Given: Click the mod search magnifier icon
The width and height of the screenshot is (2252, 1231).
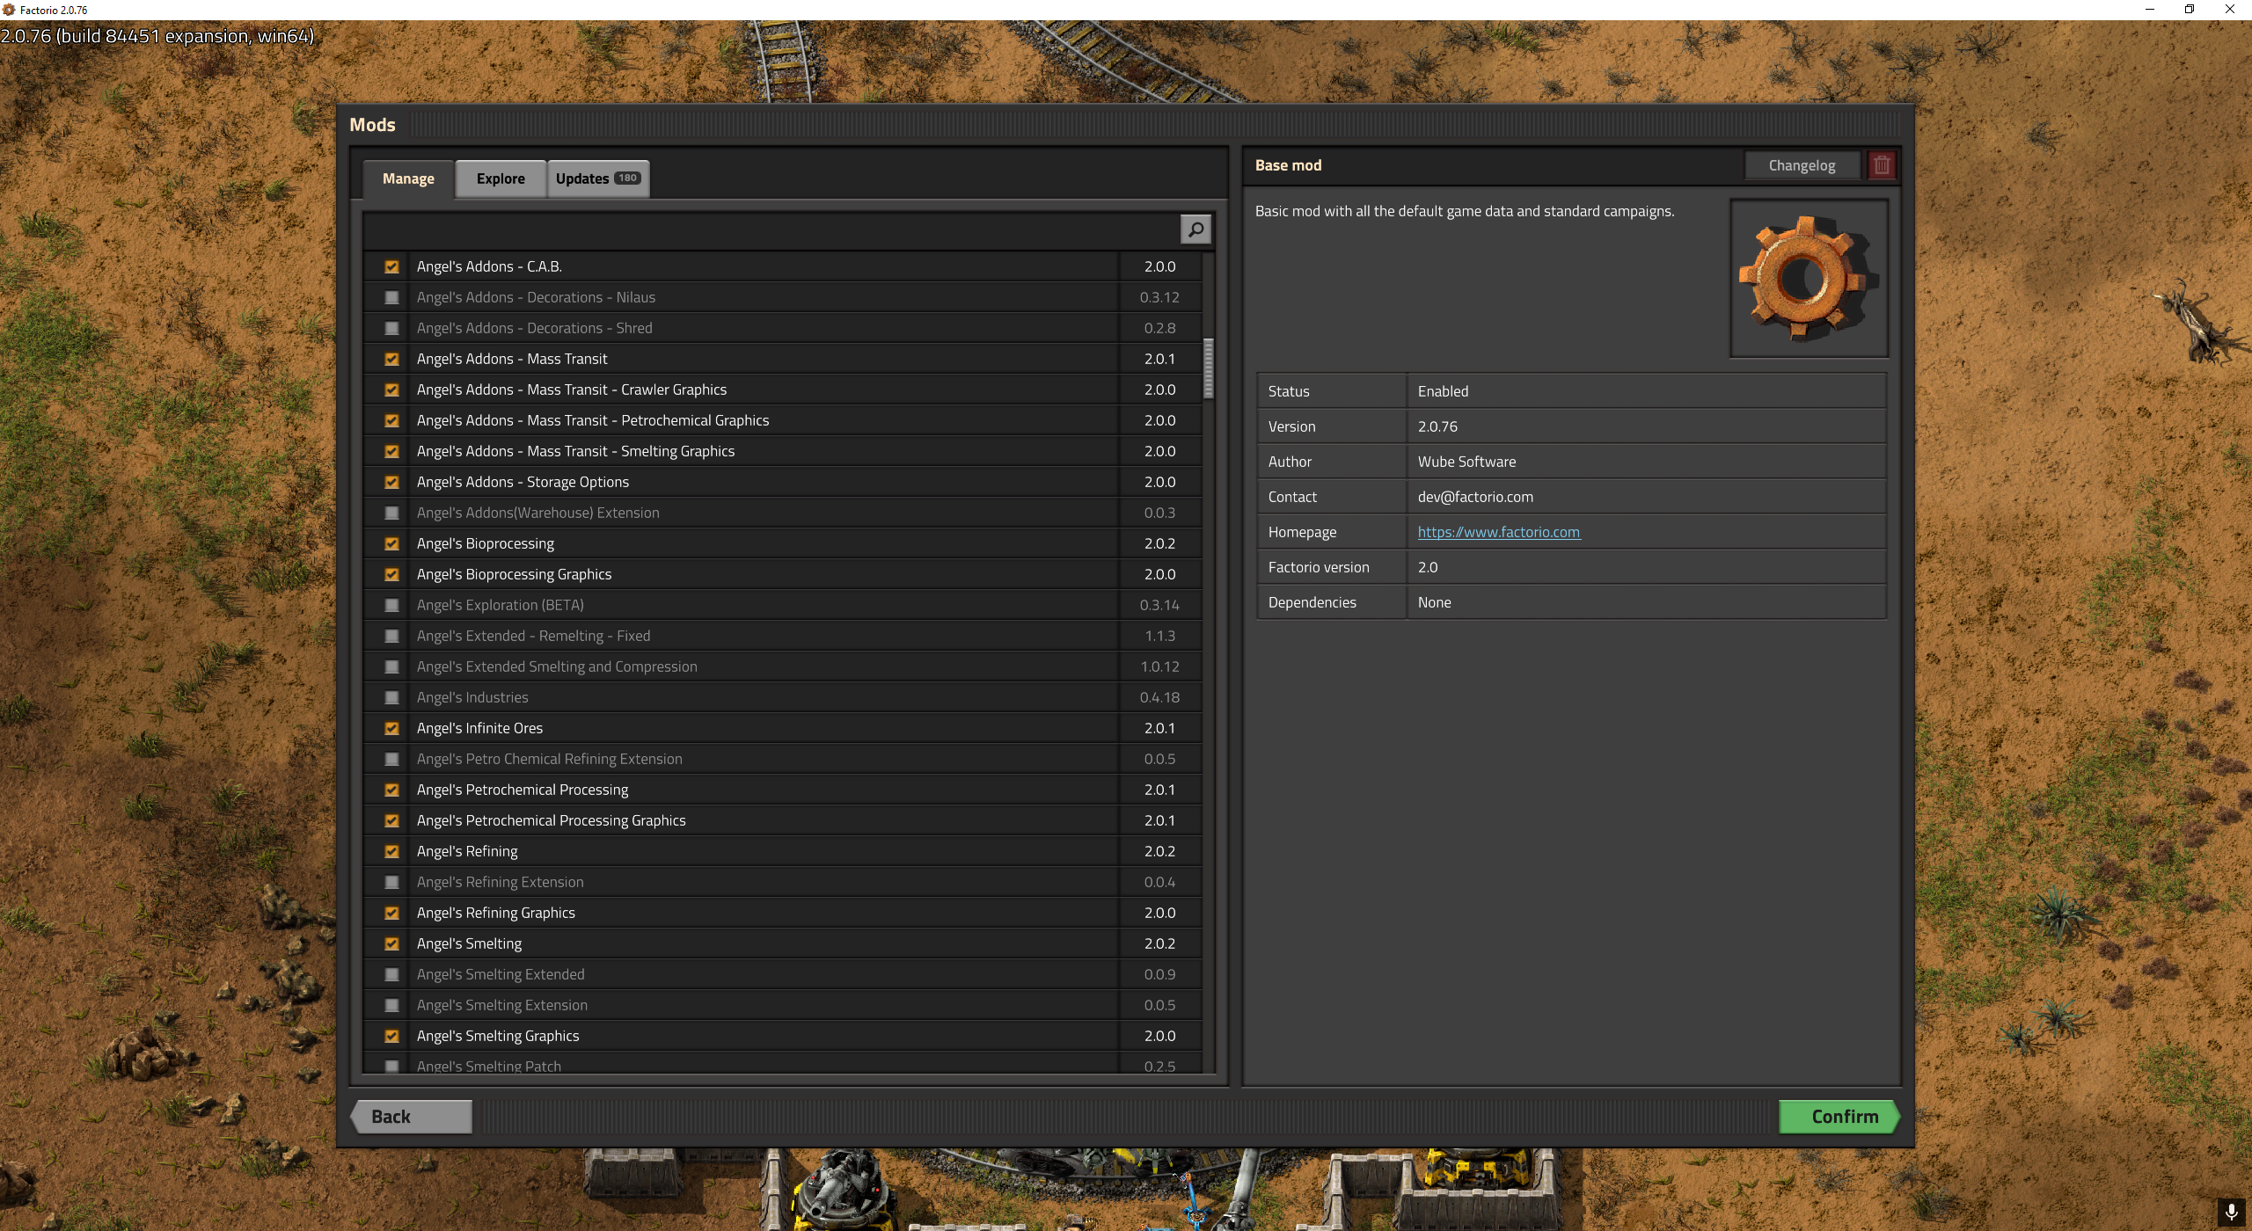Looking at the screenshot, I should pos(1195,229).
